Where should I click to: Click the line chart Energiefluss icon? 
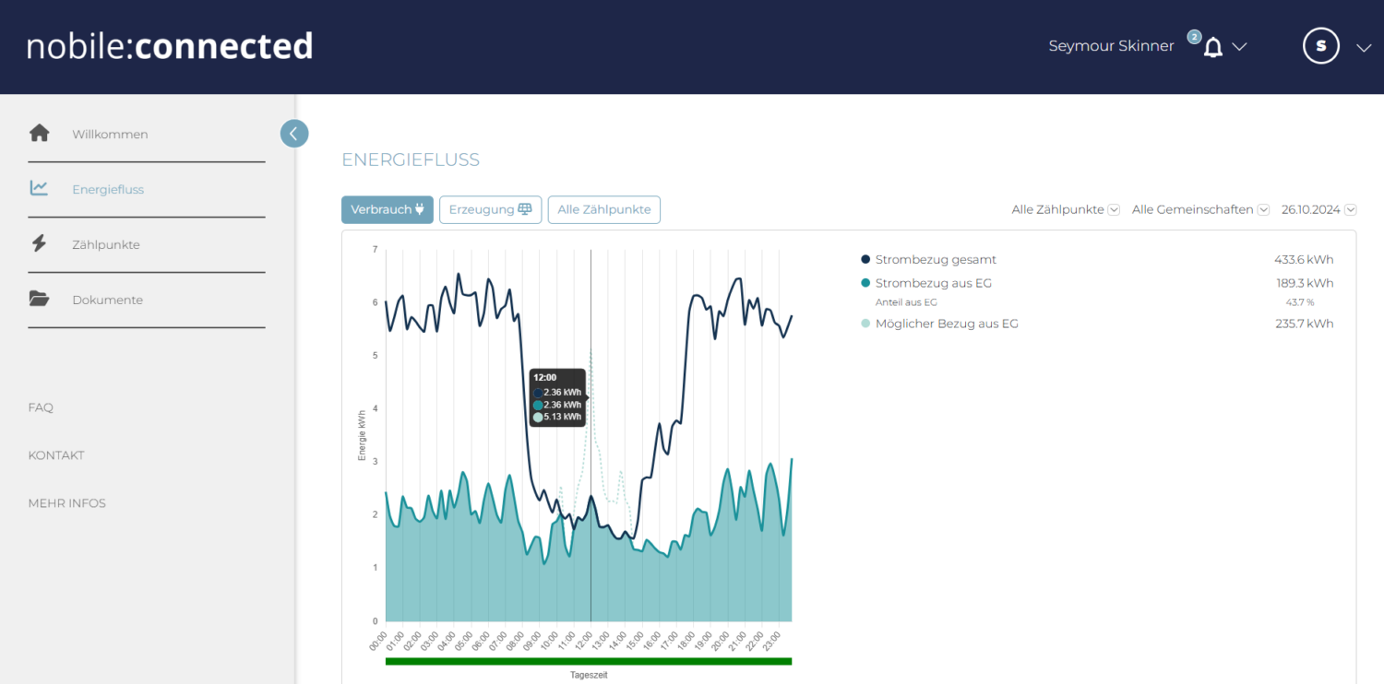39,189
